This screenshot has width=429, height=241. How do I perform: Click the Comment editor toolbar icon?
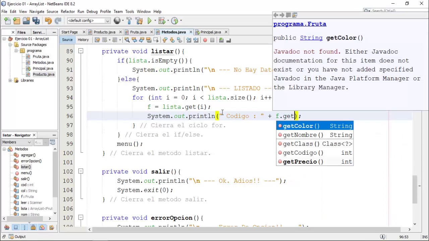[221, 40]
